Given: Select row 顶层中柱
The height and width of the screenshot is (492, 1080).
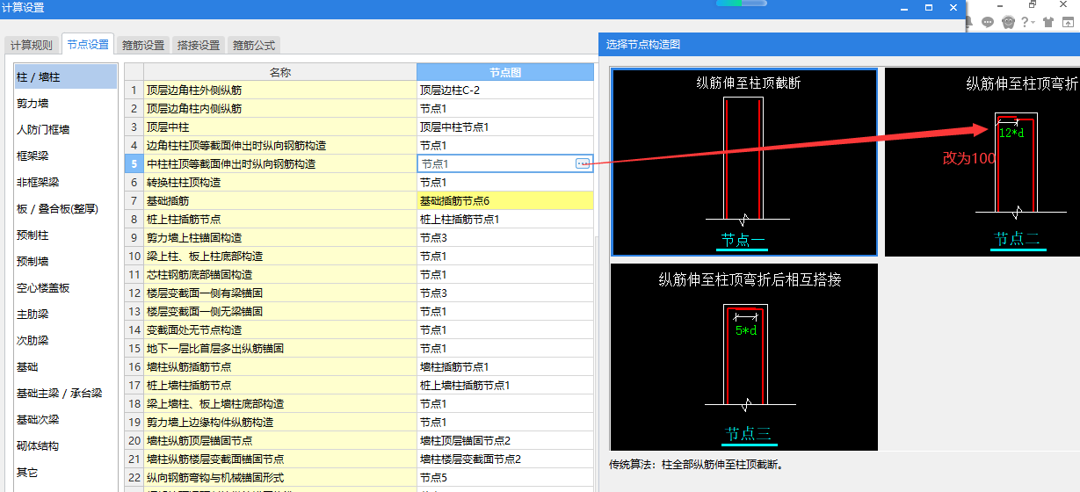Looking at the screenshot, I should pyautogui.click(x=280, y=127).
